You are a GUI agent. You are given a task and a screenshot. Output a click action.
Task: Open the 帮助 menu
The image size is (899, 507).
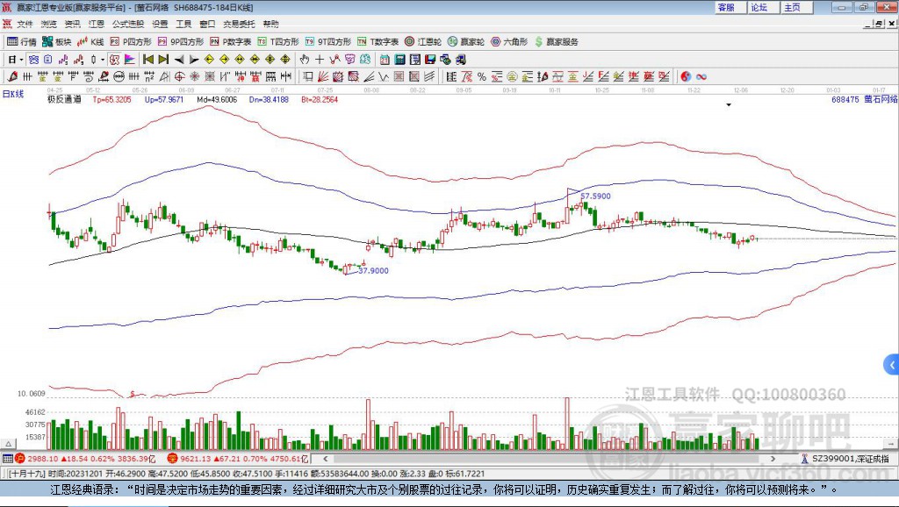[270, 24]
